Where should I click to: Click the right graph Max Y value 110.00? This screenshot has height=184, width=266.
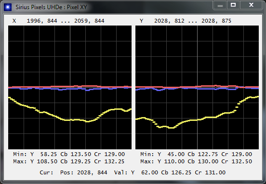(174, 161)
